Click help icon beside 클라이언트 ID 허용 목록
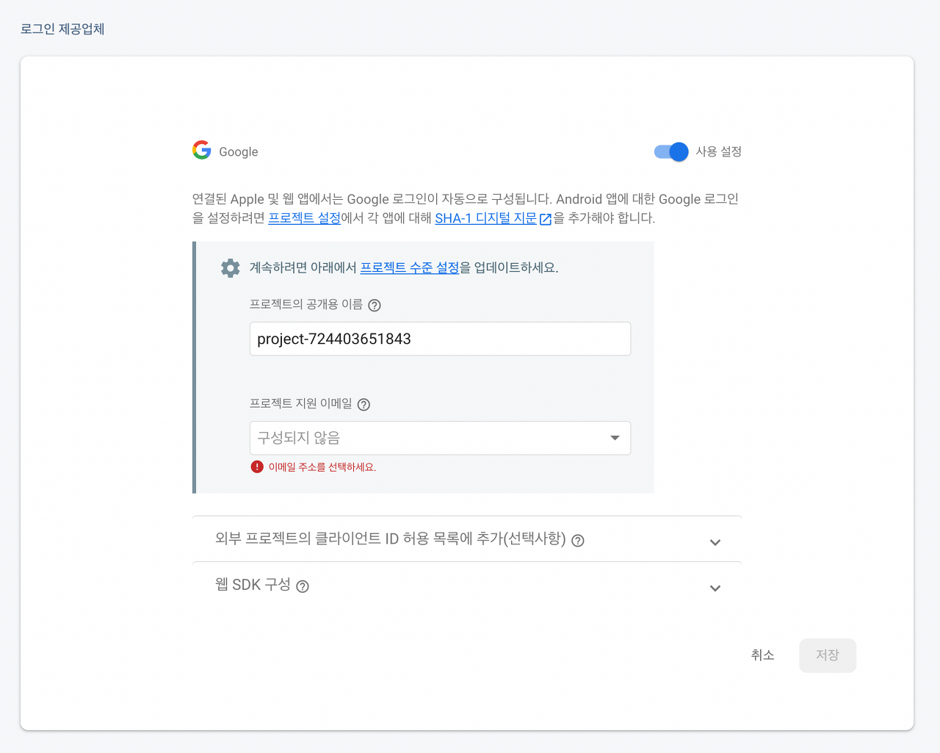Screen dimensions: 940x753 (578, 541)
